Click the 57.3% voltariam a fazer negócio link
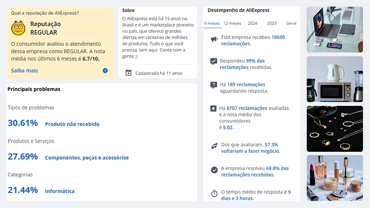 click(251, 148)
